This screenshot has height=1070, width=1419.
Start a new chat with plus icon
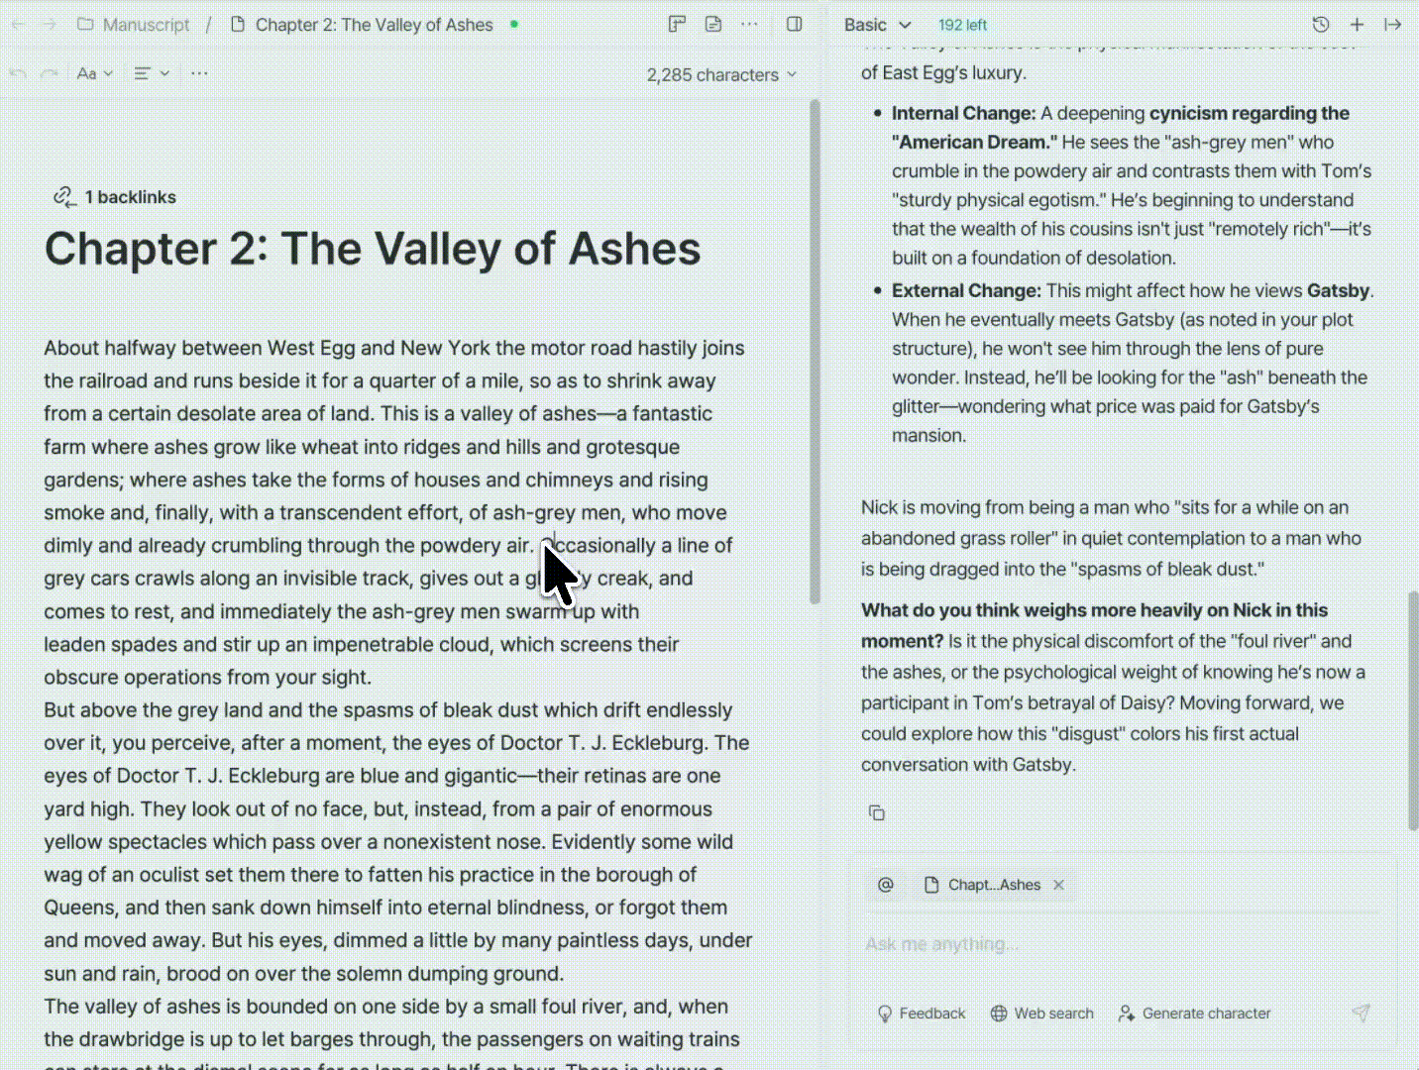point(1357,25)
